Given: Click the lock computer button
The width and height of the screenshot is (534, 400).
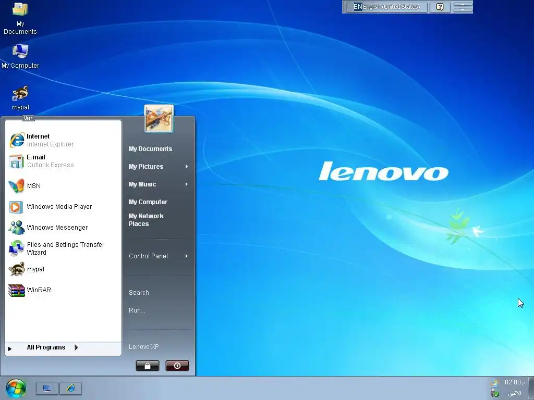Looking at the screenshot, I should click(148, 366).
